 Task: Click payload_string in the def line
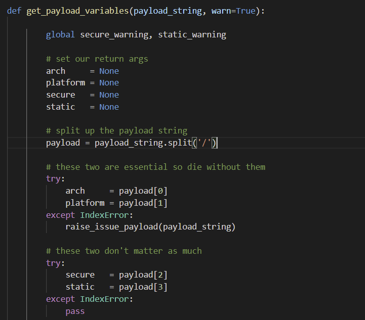[x=168, y=11]
